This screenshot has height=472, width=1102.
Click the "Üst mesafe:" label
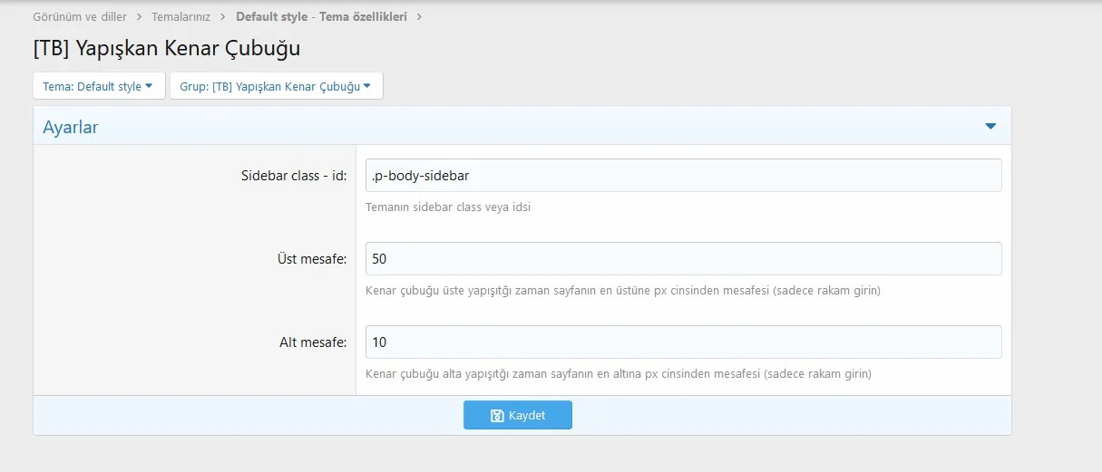[310, 259]
